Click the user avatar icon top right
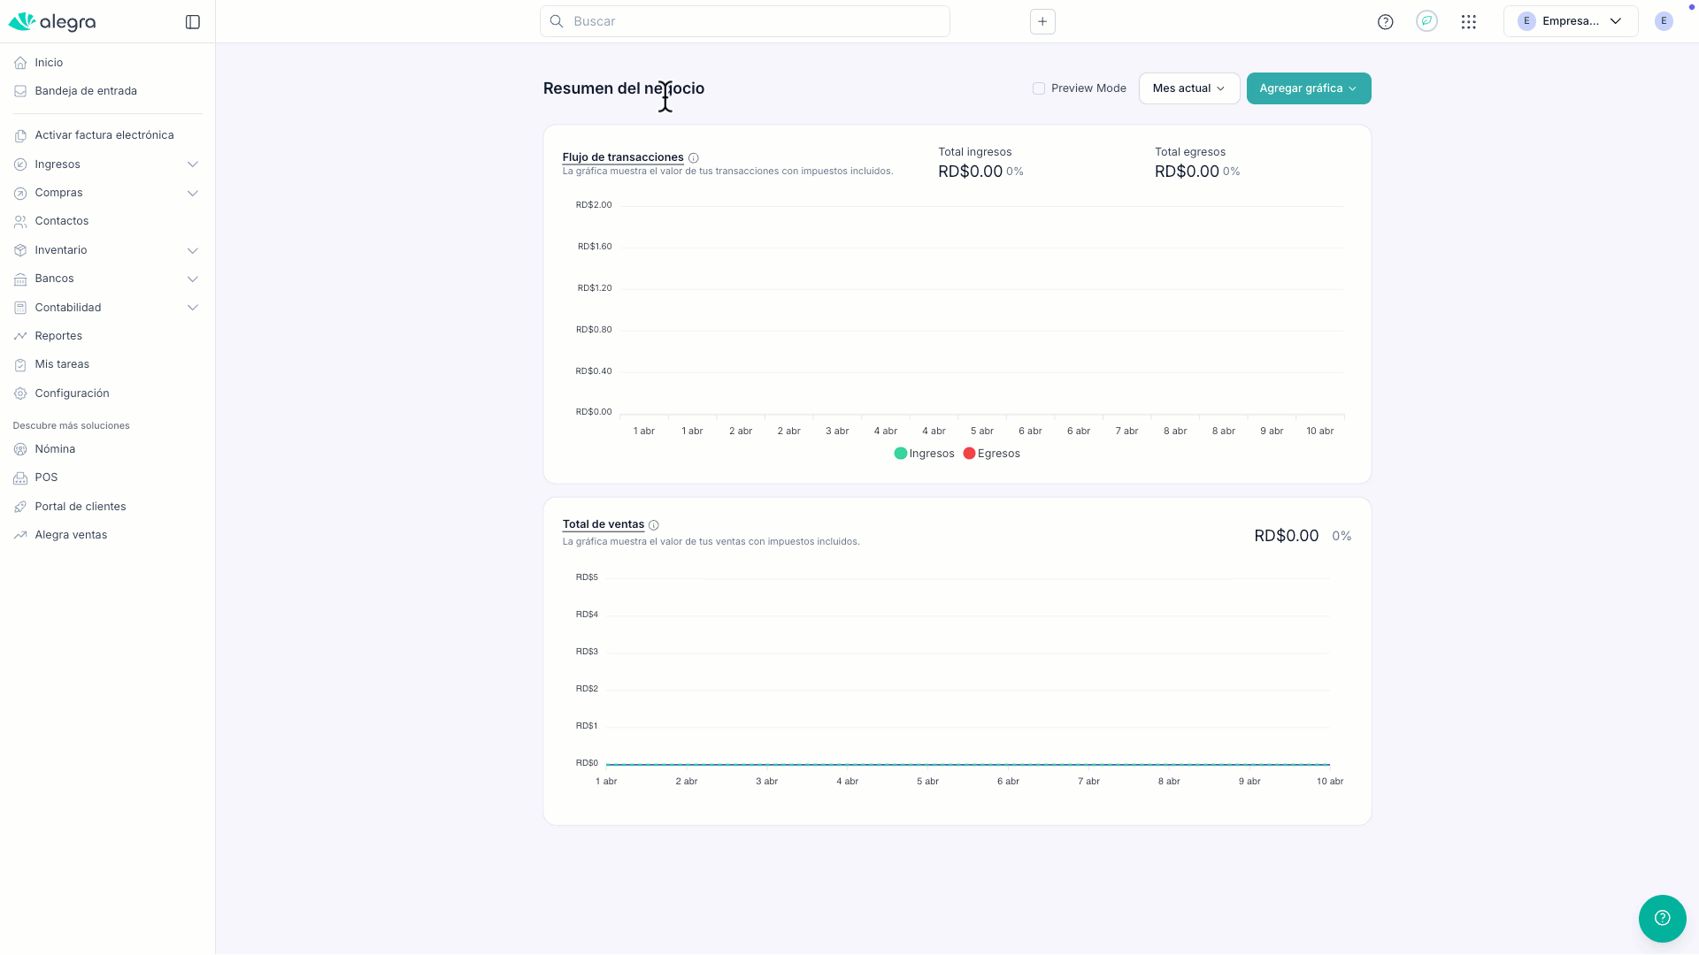The image size is (1699, 955). (x=1664, y=21)
